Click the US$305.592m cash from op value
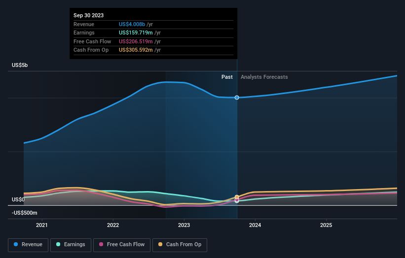405x258 pixels. [136, 50]
